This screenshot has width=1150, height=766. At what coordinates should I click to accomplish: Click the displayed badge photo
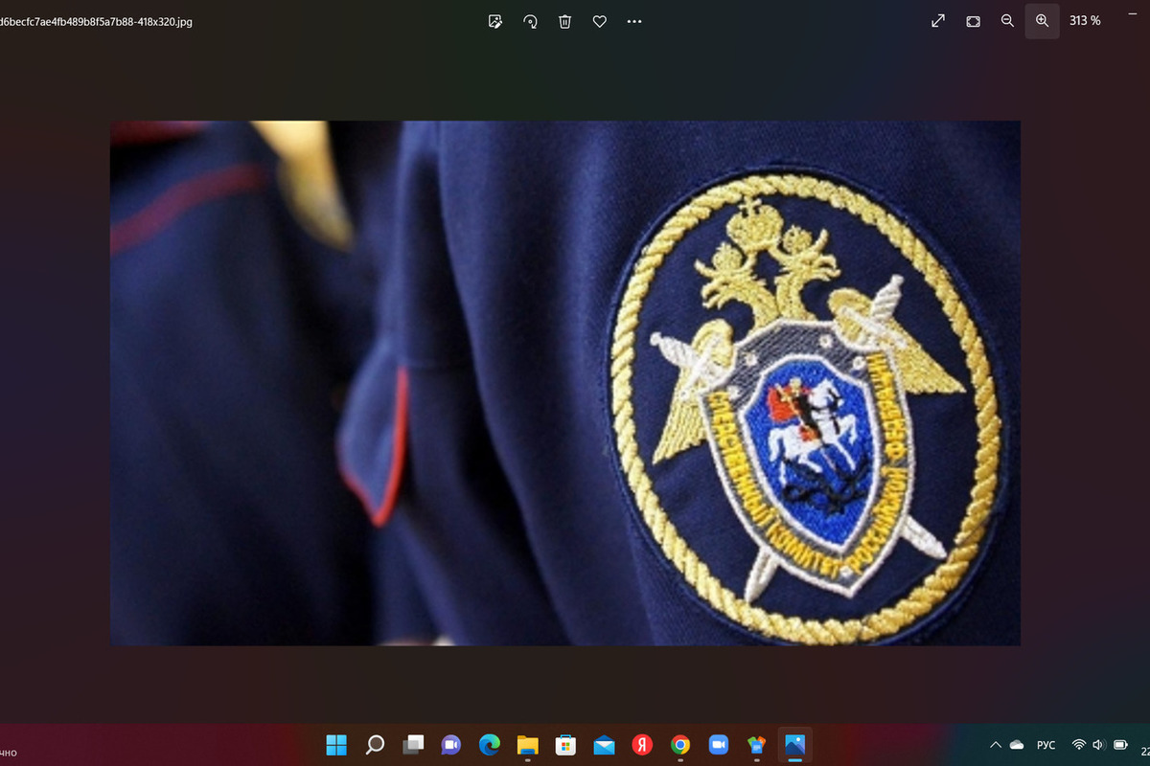tap(565, 383)
